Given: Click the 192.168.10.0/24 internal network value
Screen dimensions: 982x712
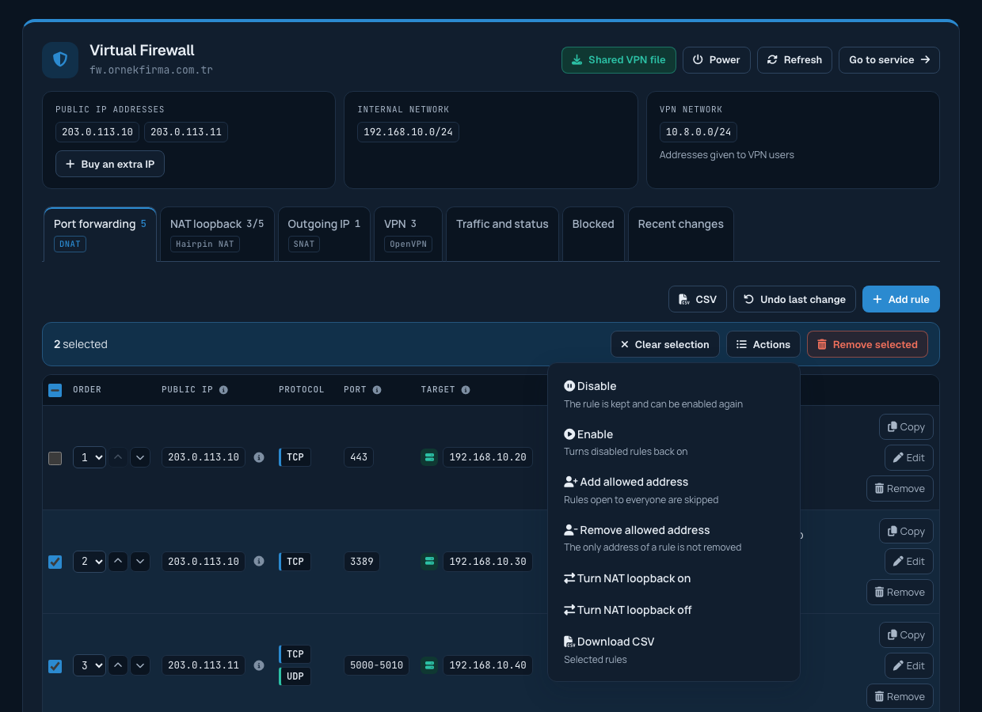Looking at the screenshot, I should [x=408, y=132].
